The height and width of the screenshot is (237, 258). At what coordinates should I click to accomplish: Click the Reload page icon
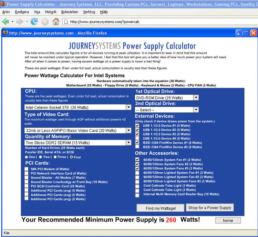point(34,21)
